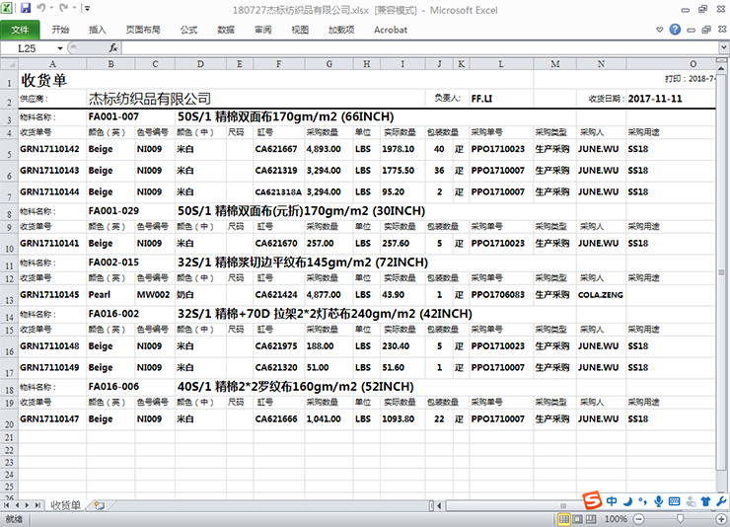Go to the last sheet tab arrow
The height and width of the screenshot is (527, 730).
[37, 505]
